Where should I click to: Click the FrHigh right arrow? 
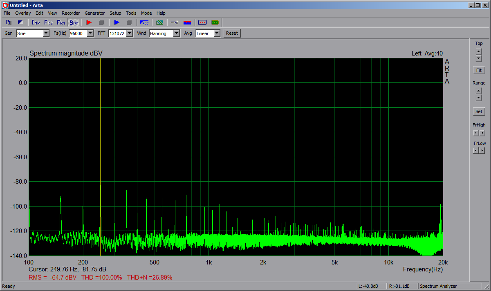482,133
